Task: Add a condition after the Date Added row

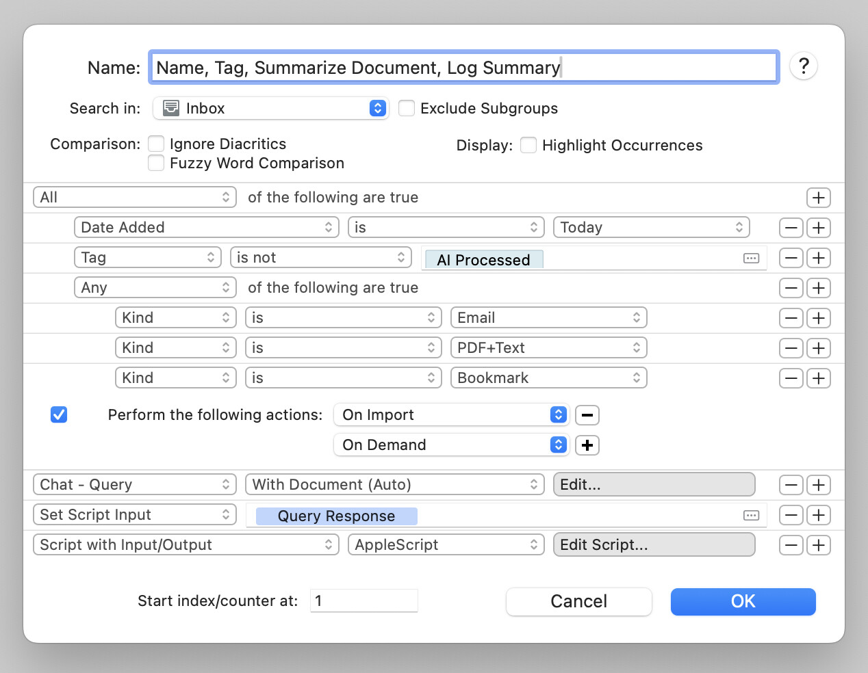Action: point(819,228)
